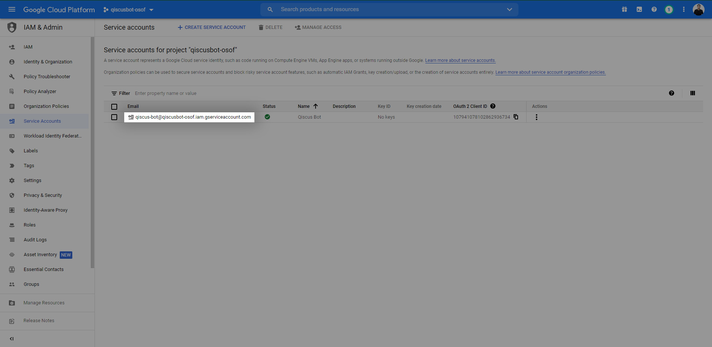
Task: Click the Google Cloud Platform logo
Action: coord(59,10)
